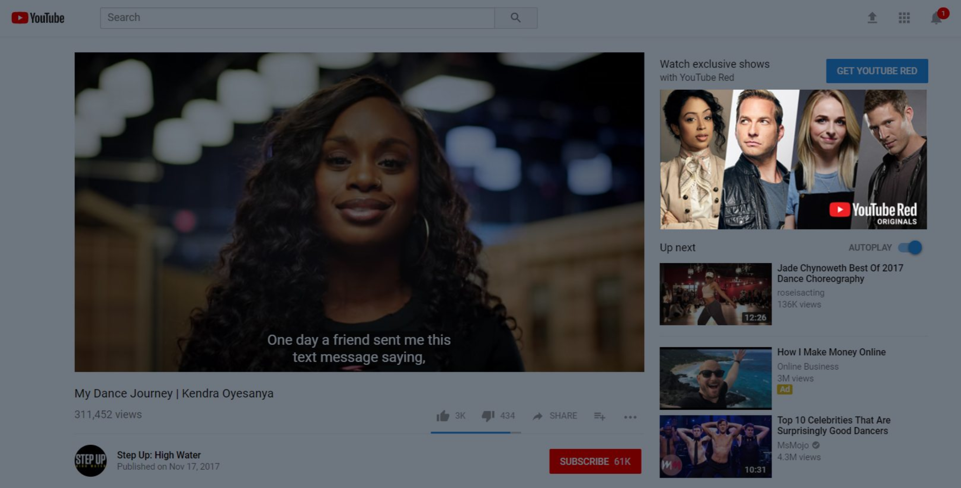Image resolution: width=961 pixels, height=488 pixels.
Task: Click the Share arrow icon
Action: (x=538, y=416)
